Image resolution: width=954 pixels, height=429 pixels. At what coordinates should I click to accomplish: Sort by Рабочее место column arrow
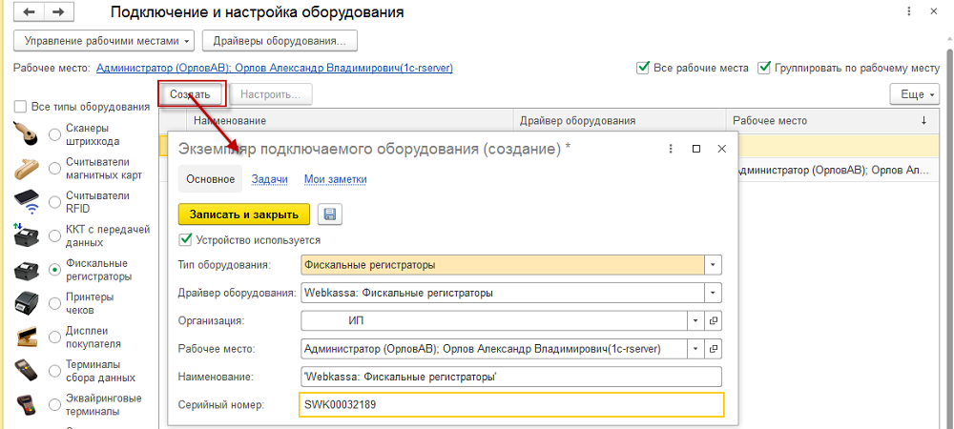[x=924, y=121]
